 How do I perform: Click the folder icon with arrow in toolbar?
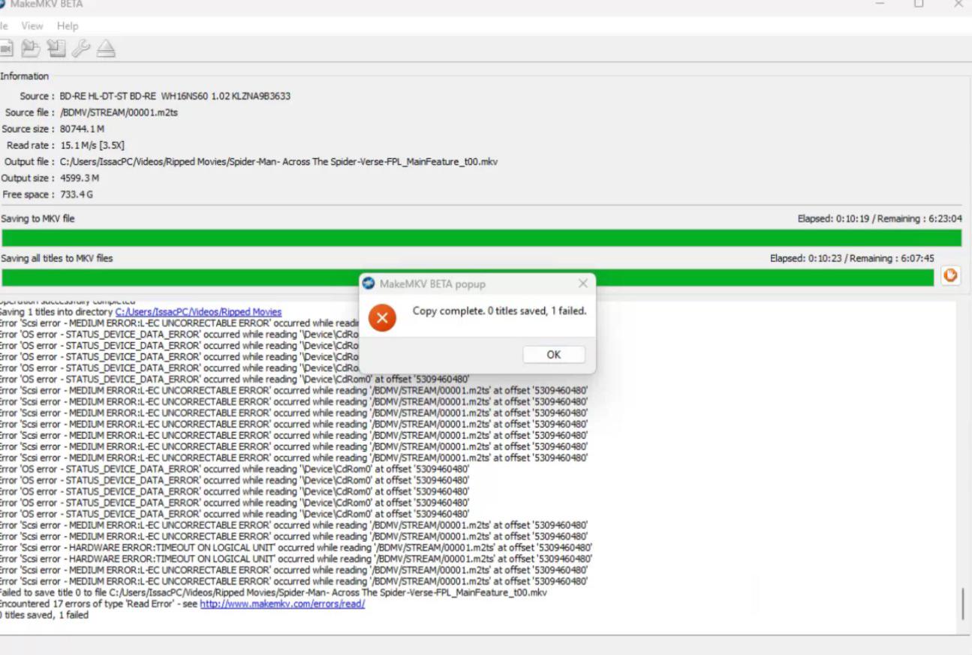(x=31, y=49)
